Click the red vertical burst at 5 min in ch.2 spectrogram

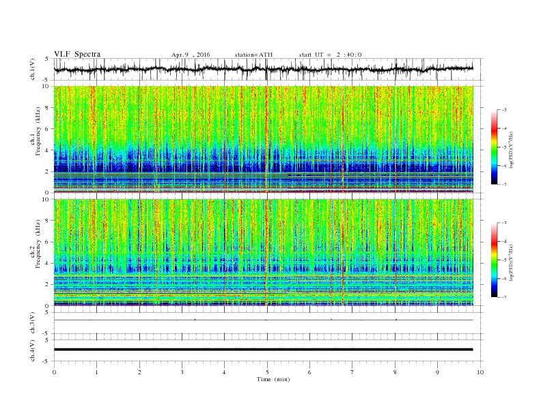click(266, 253)
